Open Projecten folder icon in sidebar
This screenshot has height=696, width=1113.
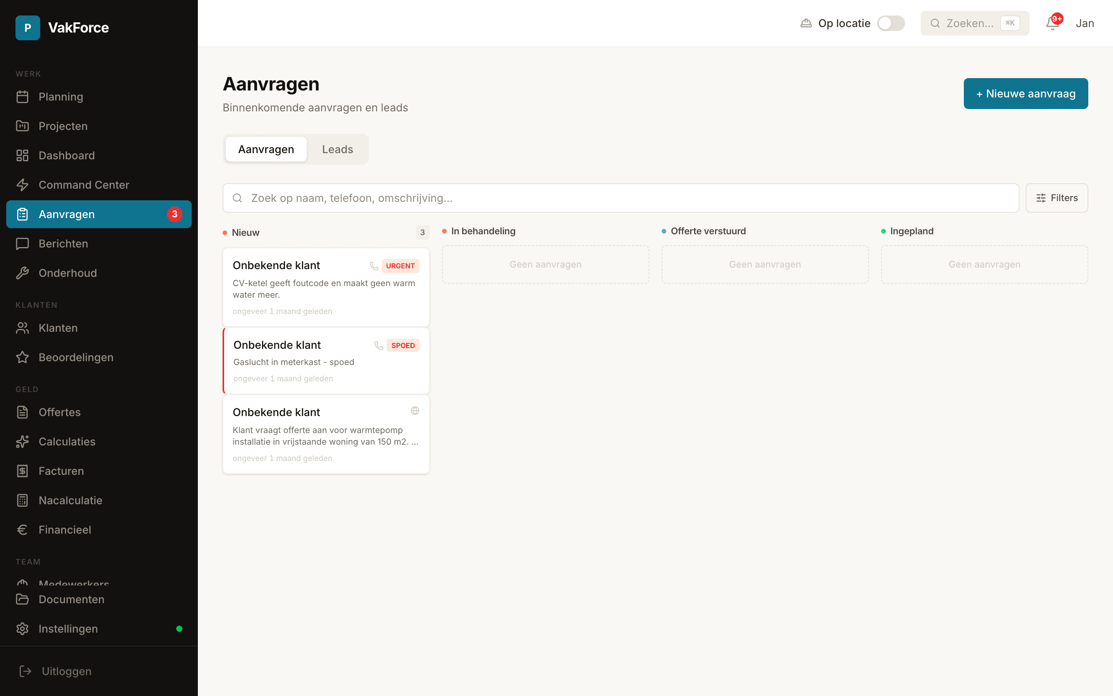22,126
